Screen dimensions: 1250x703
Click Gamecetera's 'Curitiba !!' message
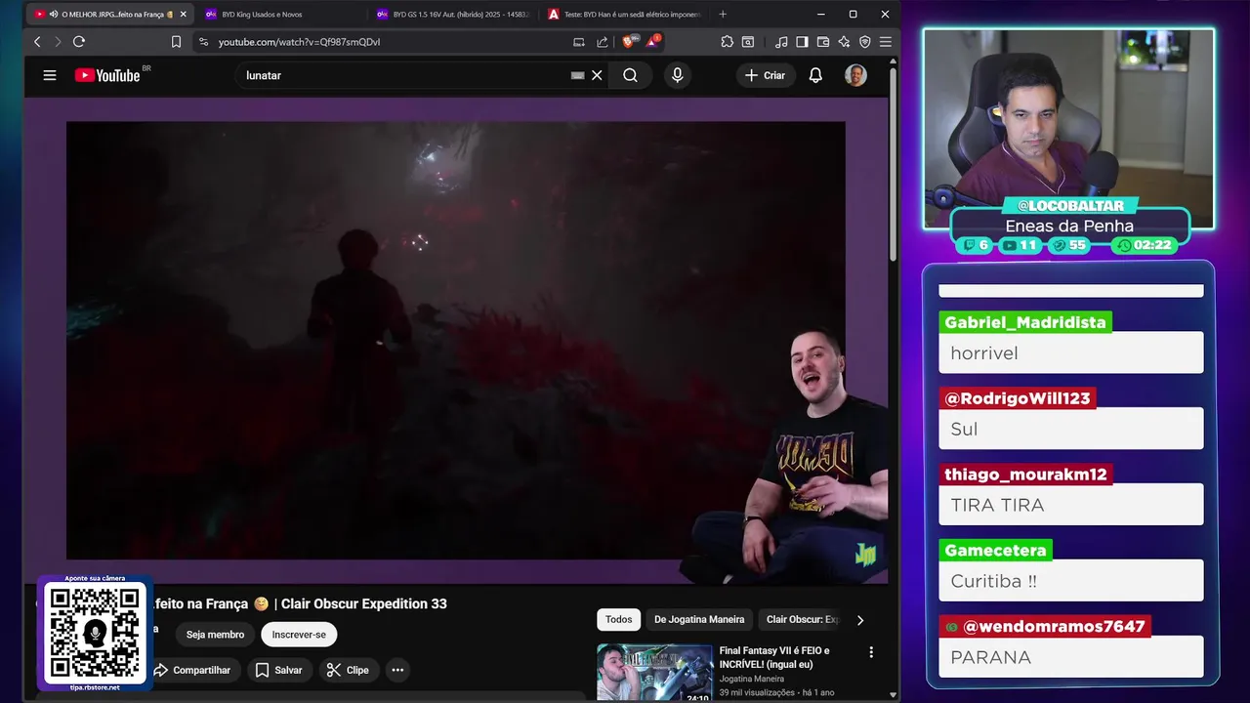click(1070, 581)
